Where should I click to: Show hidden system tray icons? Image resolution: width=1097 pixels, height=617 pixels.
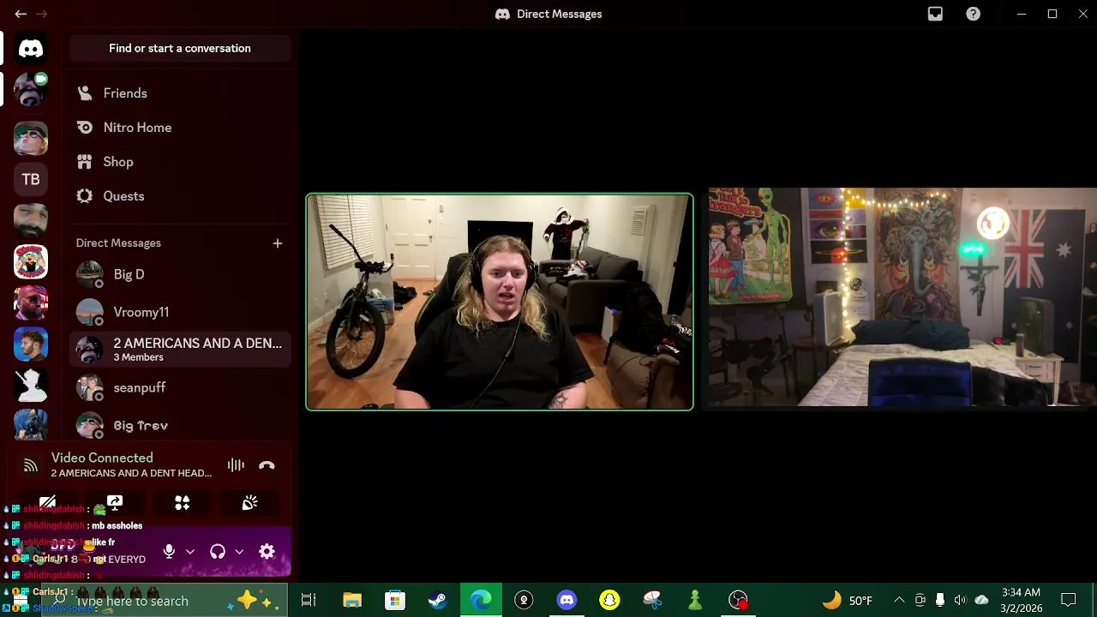899,601
